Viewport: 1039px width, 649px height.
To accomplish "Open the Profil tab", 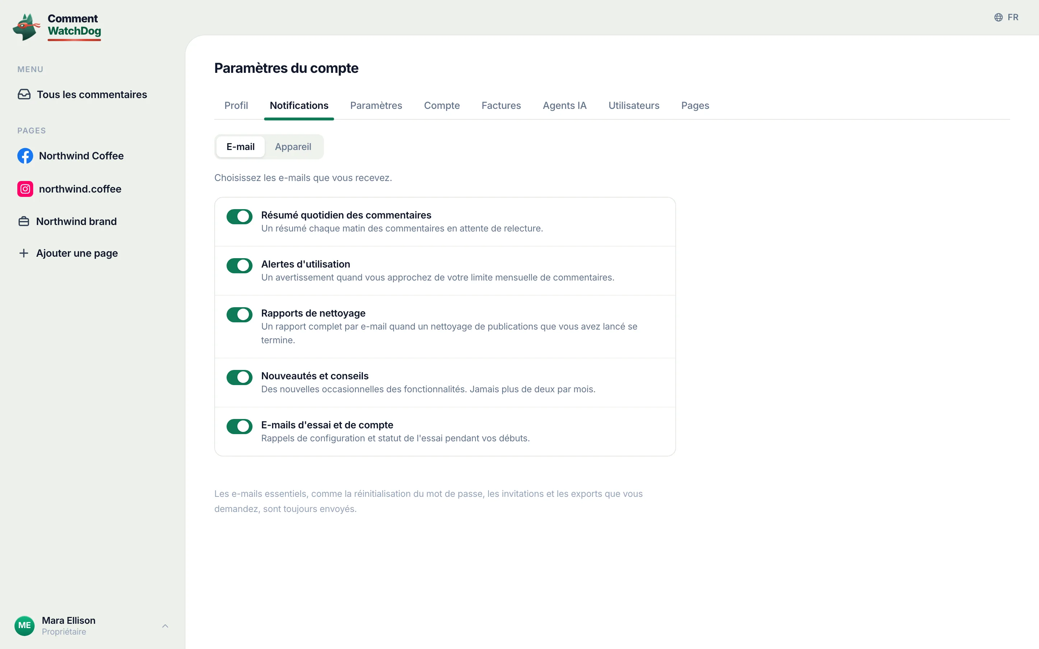I will point(236,106).
